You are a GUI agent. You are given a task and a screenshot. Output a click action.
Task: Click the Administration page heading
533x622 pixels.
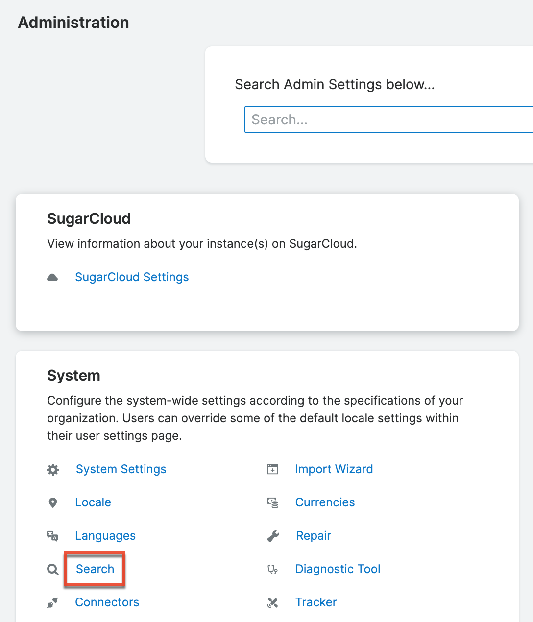(x=73, y=23)
